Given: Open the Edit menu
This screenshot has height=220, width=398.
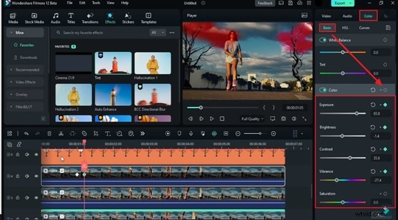Looking at the screenshot, I should pos(82,3).
